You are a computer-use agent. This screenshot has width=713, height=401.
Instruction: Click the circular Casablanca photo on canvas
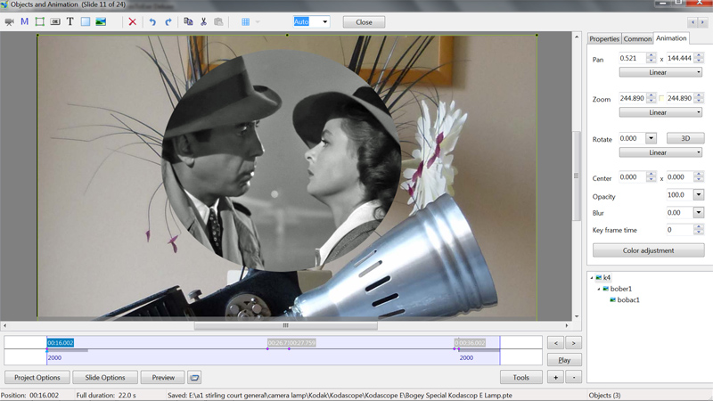(x=281, y=160)
